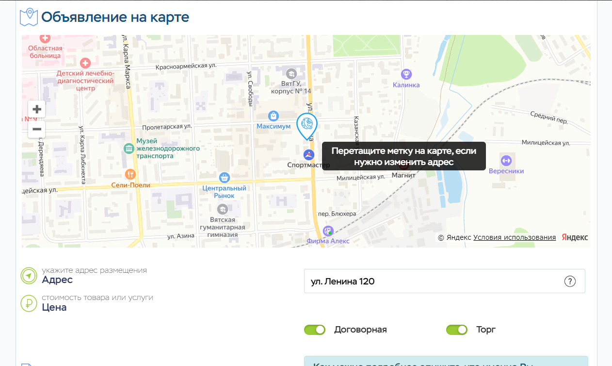Open the help icon in address field
Screen dimensions: 612x366
pyautogui.click(x=570, y=281)
